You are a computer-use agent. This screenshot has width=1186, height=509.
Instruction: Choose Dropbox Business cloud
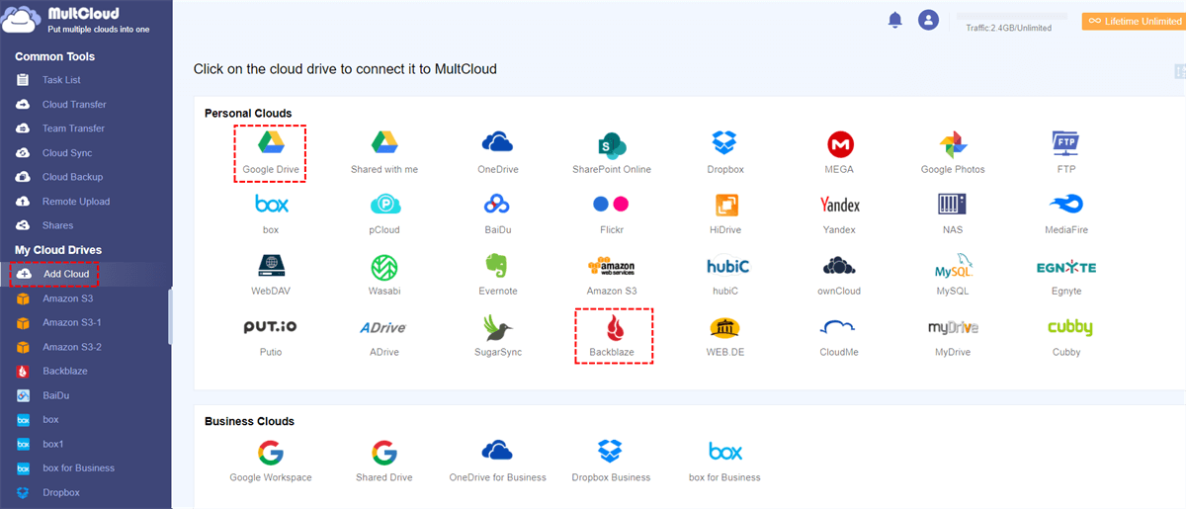coord(611,462)
